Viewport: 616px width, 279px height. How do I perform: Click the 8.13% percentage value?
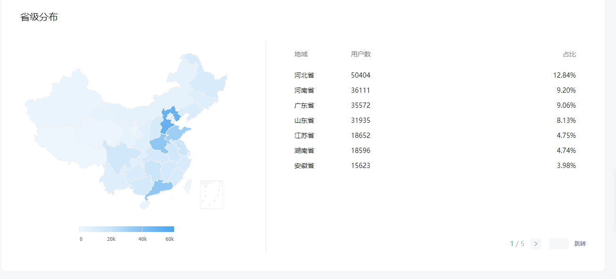coord(566,120)
